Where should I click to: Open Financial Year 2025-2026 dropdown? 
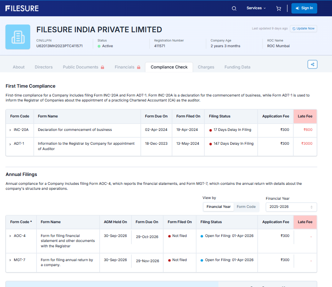[x=291, y=207]
